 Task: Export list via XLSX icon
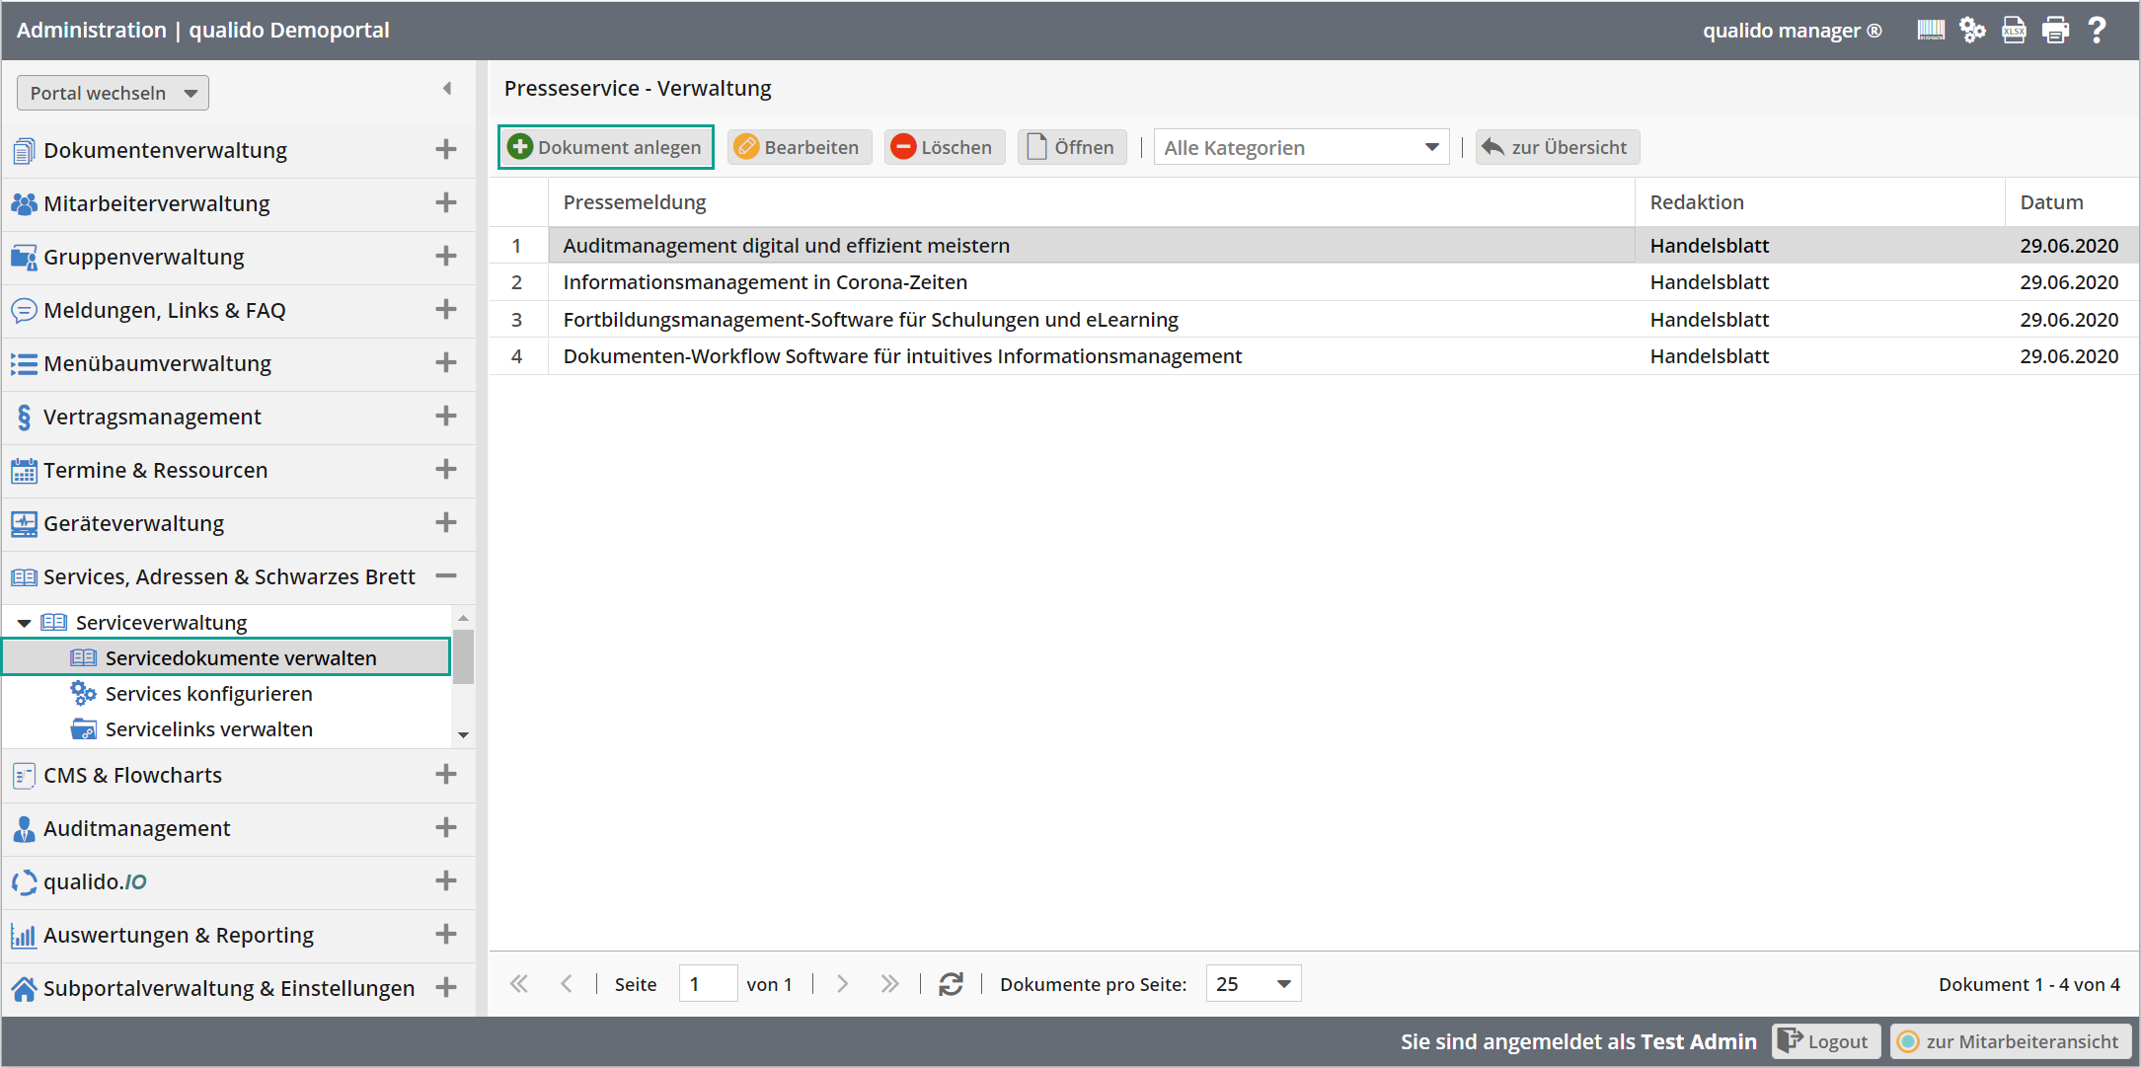[2014, 31]
